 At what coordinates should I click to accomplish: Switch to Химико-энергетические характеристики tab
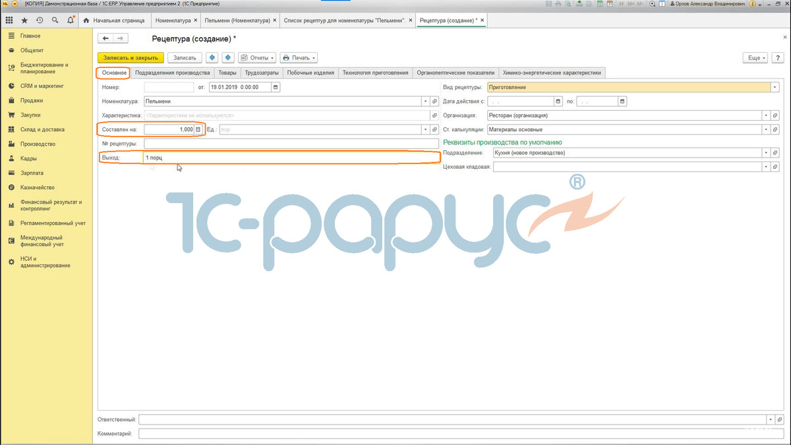(x=552, y=73)
